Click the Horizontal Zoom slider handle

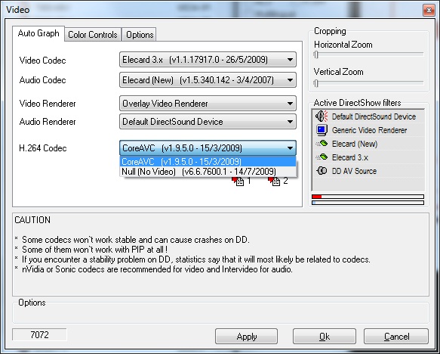pyautogui.click(x=316, y=54)
